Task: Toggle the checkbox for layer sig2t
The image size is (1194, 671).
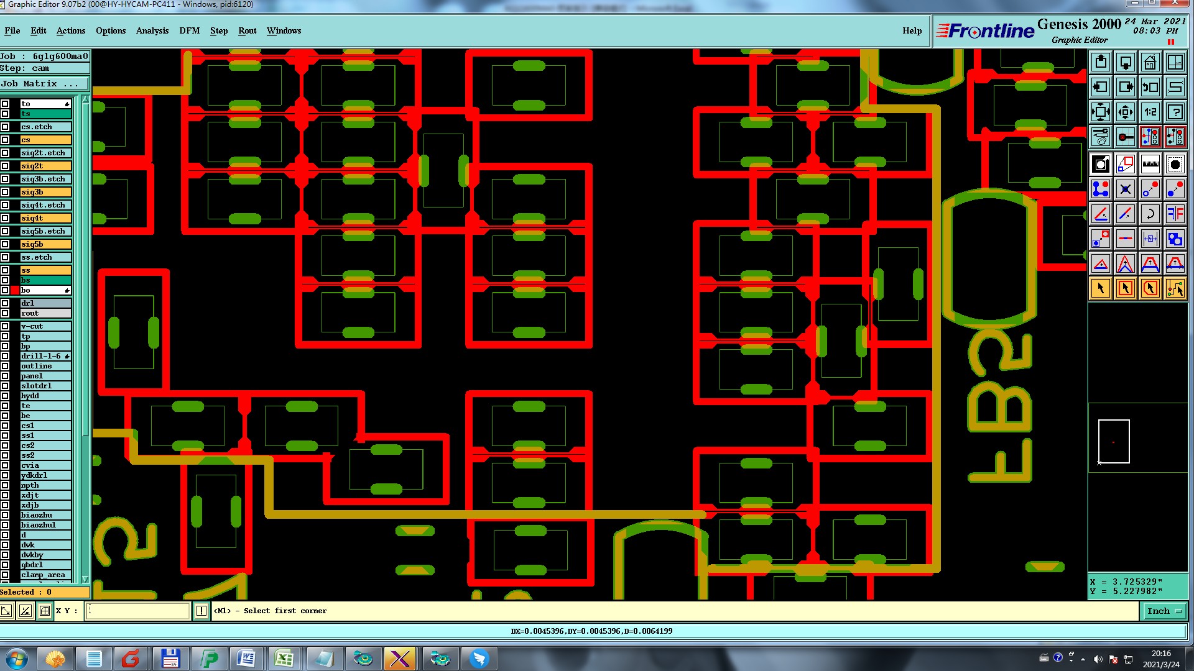Action: click(x=5, y=166)
